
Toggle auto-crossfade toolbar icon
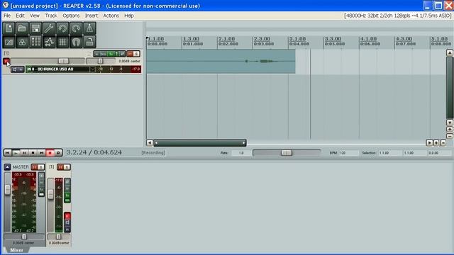pyautogui.click(x=9, y=42)
